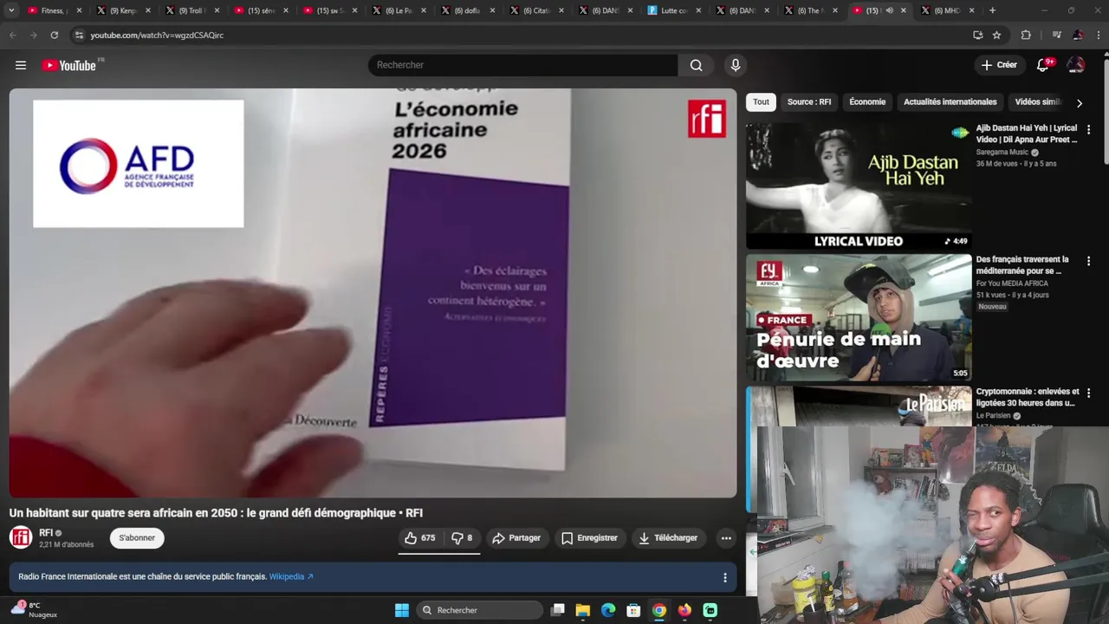Open Task View on taskbar
1109x624 pixels.
click(x=558, y=610)
